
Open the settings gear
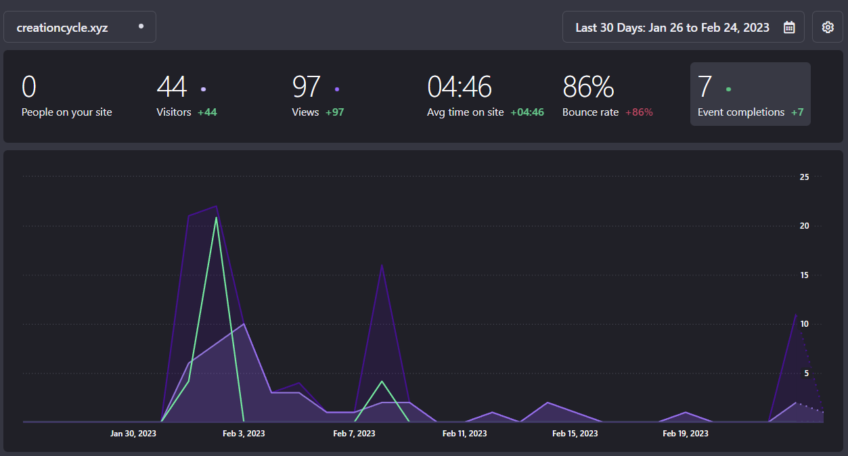(x=827, y=26)
